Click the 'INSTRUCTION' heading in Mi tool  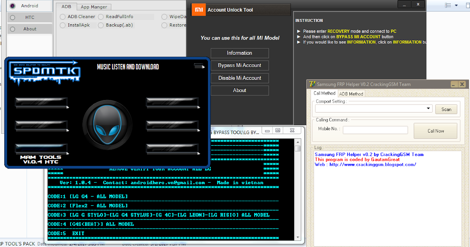point(309,20)
